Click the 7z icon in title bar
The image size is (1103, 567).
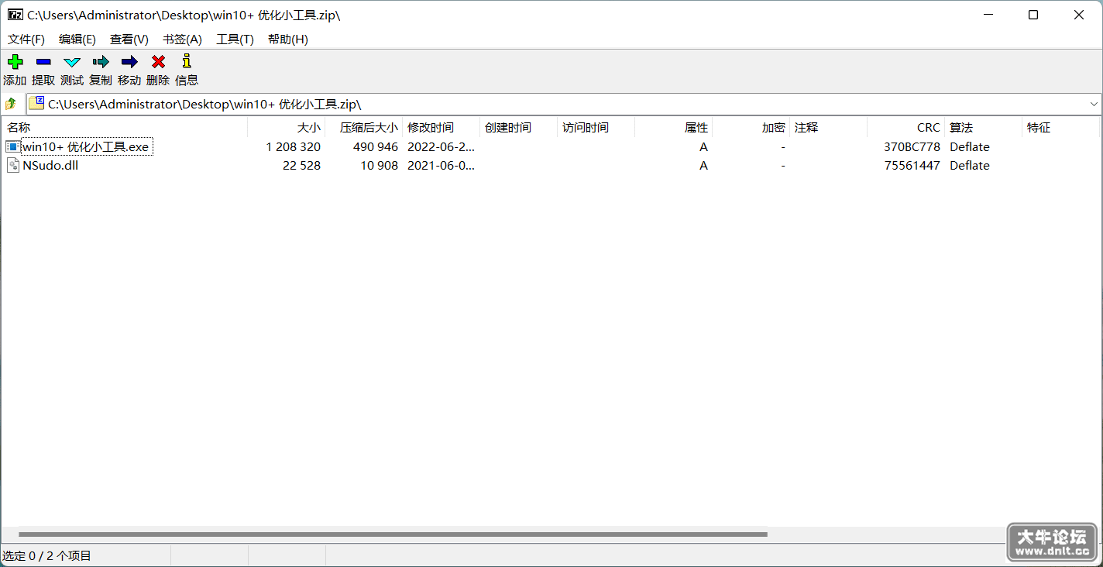coord(15,15)
